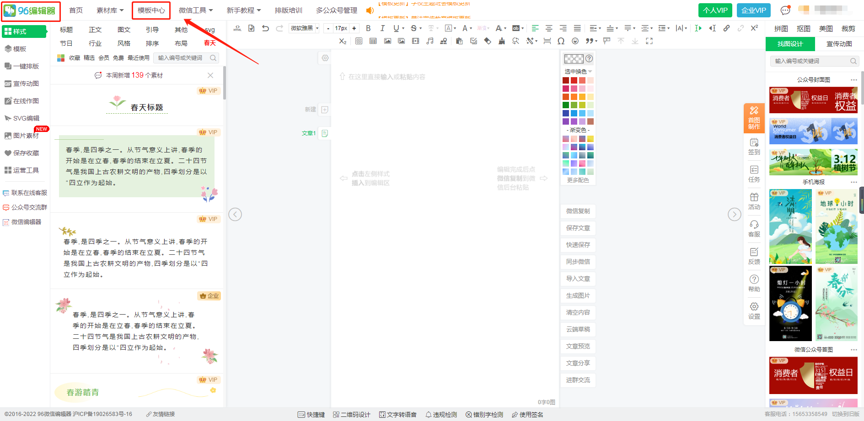
Task: Open the 微软雅黑 font family dropdown
Action: 304,28
